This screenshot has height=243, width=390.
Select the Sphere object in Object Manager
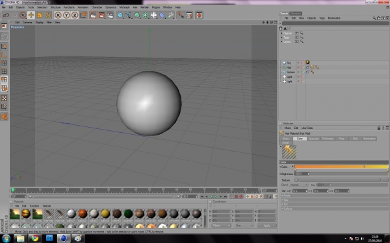pyautogui.click(x=291, y=72)
